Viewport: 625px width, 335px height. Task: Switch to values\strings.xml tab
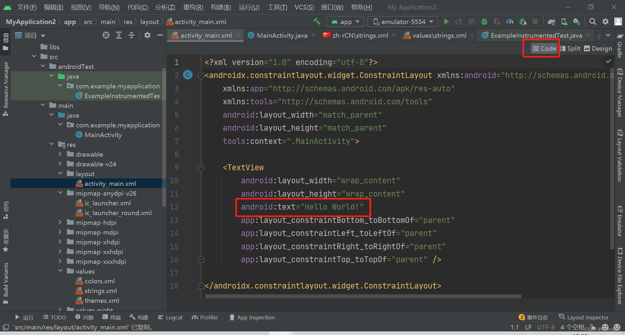[x=439, y=35]
